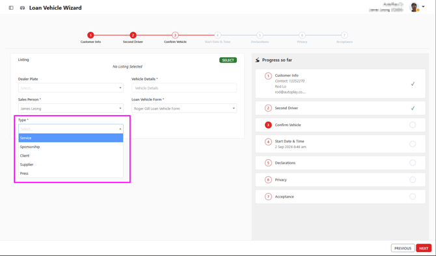Click Start Date & Time status circle
Screen dimensions: 436x256
point(413,144)
